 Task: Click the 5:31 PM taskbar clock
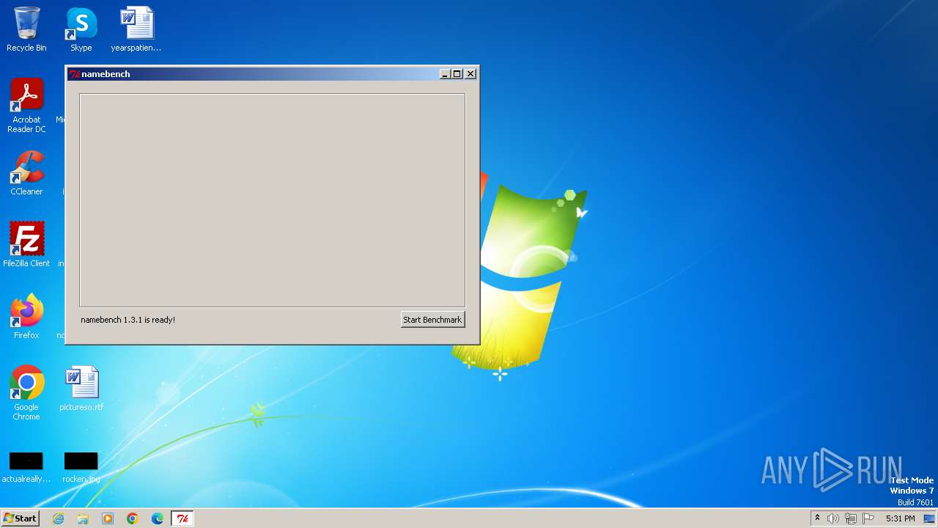(x=900, y=518)
